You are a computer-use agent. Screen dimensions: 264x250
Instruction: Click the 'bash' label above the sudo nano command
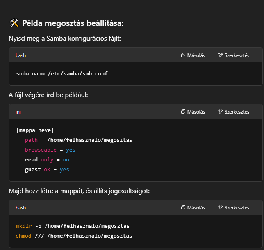point(21,55)
